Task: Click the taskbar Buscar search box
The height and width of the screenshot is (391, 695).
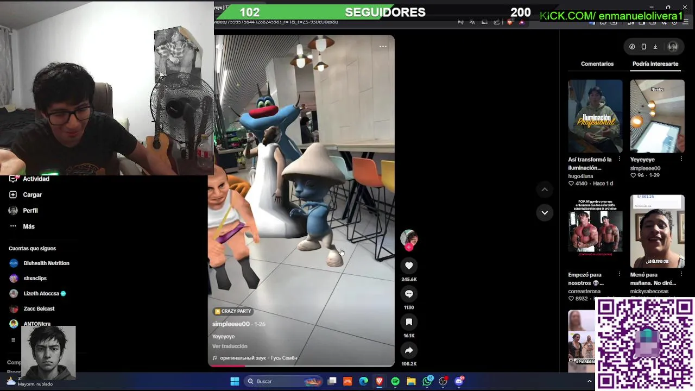Action: [283, 381]
